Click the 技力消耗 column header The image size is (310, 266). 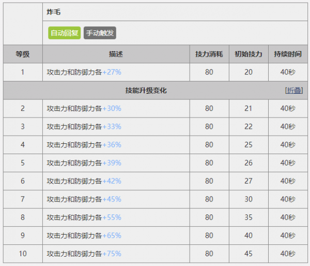(209, 54)
